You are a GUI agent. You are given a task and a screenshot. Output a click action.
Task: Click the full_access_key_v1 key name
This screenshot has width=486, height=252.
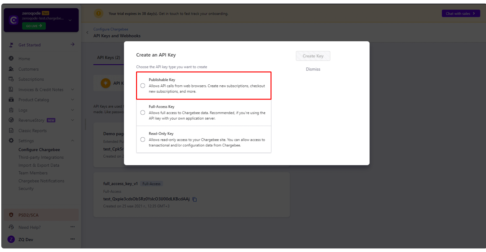pyautogui.click(x=121, y=184)
